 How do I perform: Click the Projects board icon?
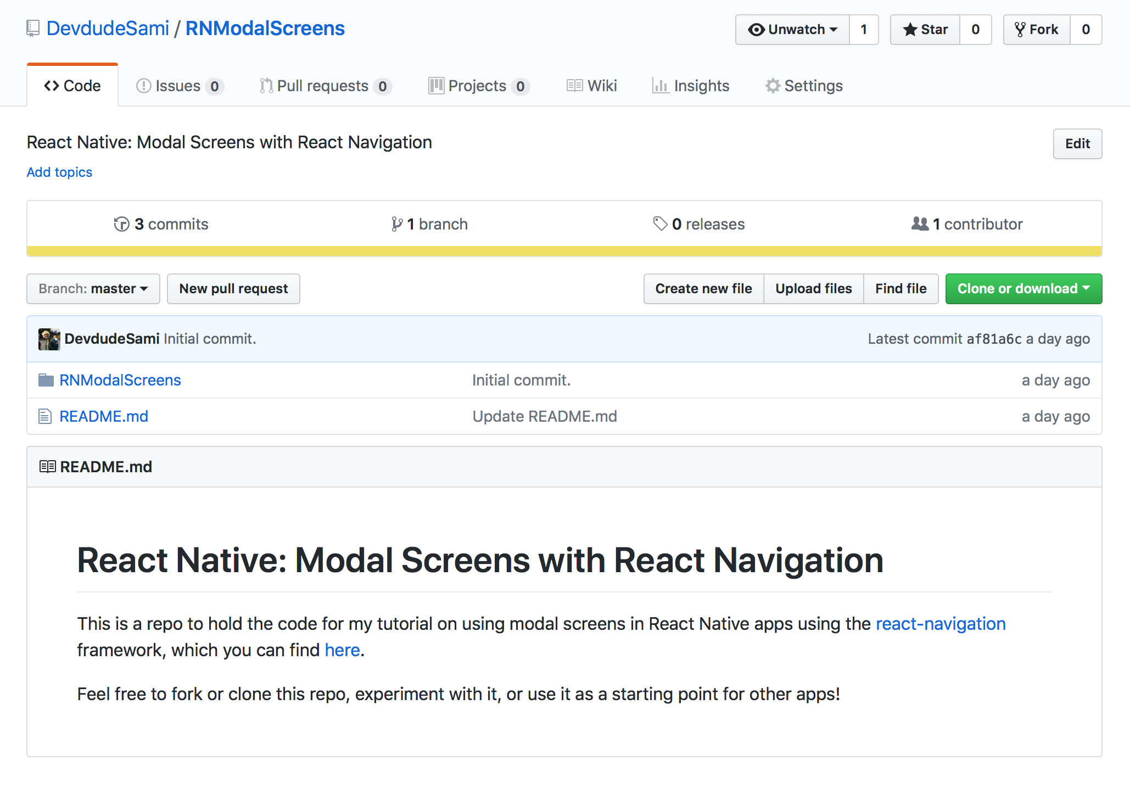point(436,86)
